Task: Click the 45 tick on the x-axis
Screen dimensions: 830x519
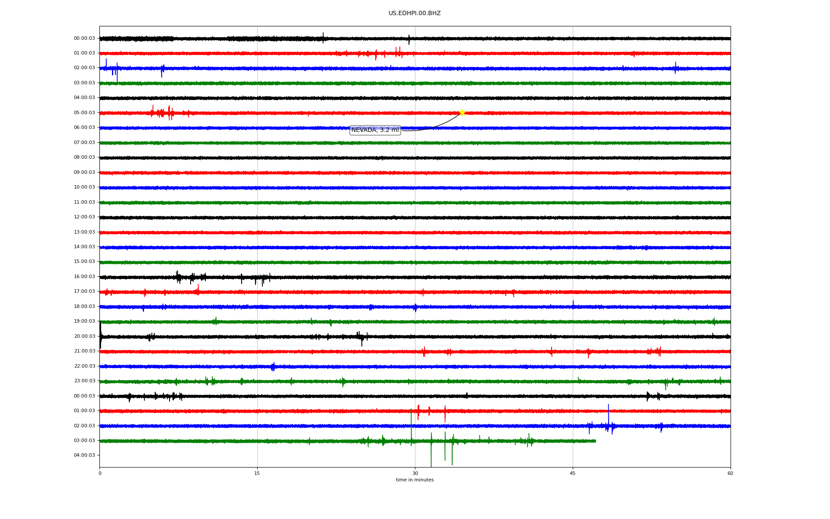Action: pos(573,474)
